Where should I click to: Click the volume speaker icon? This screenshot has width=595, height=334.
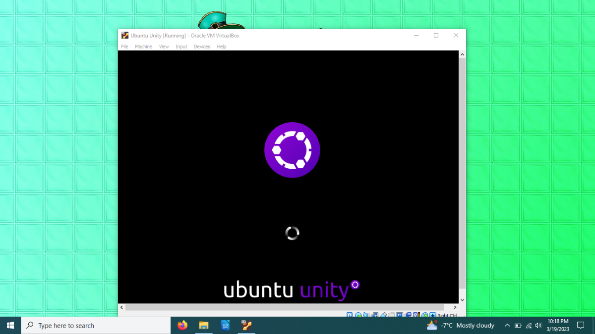coord(538,325)
